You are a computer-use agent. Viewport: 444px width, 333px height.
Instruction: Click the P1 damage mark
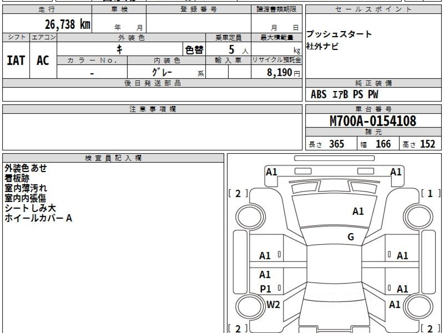pyautogui.click(x=266, y=289)
